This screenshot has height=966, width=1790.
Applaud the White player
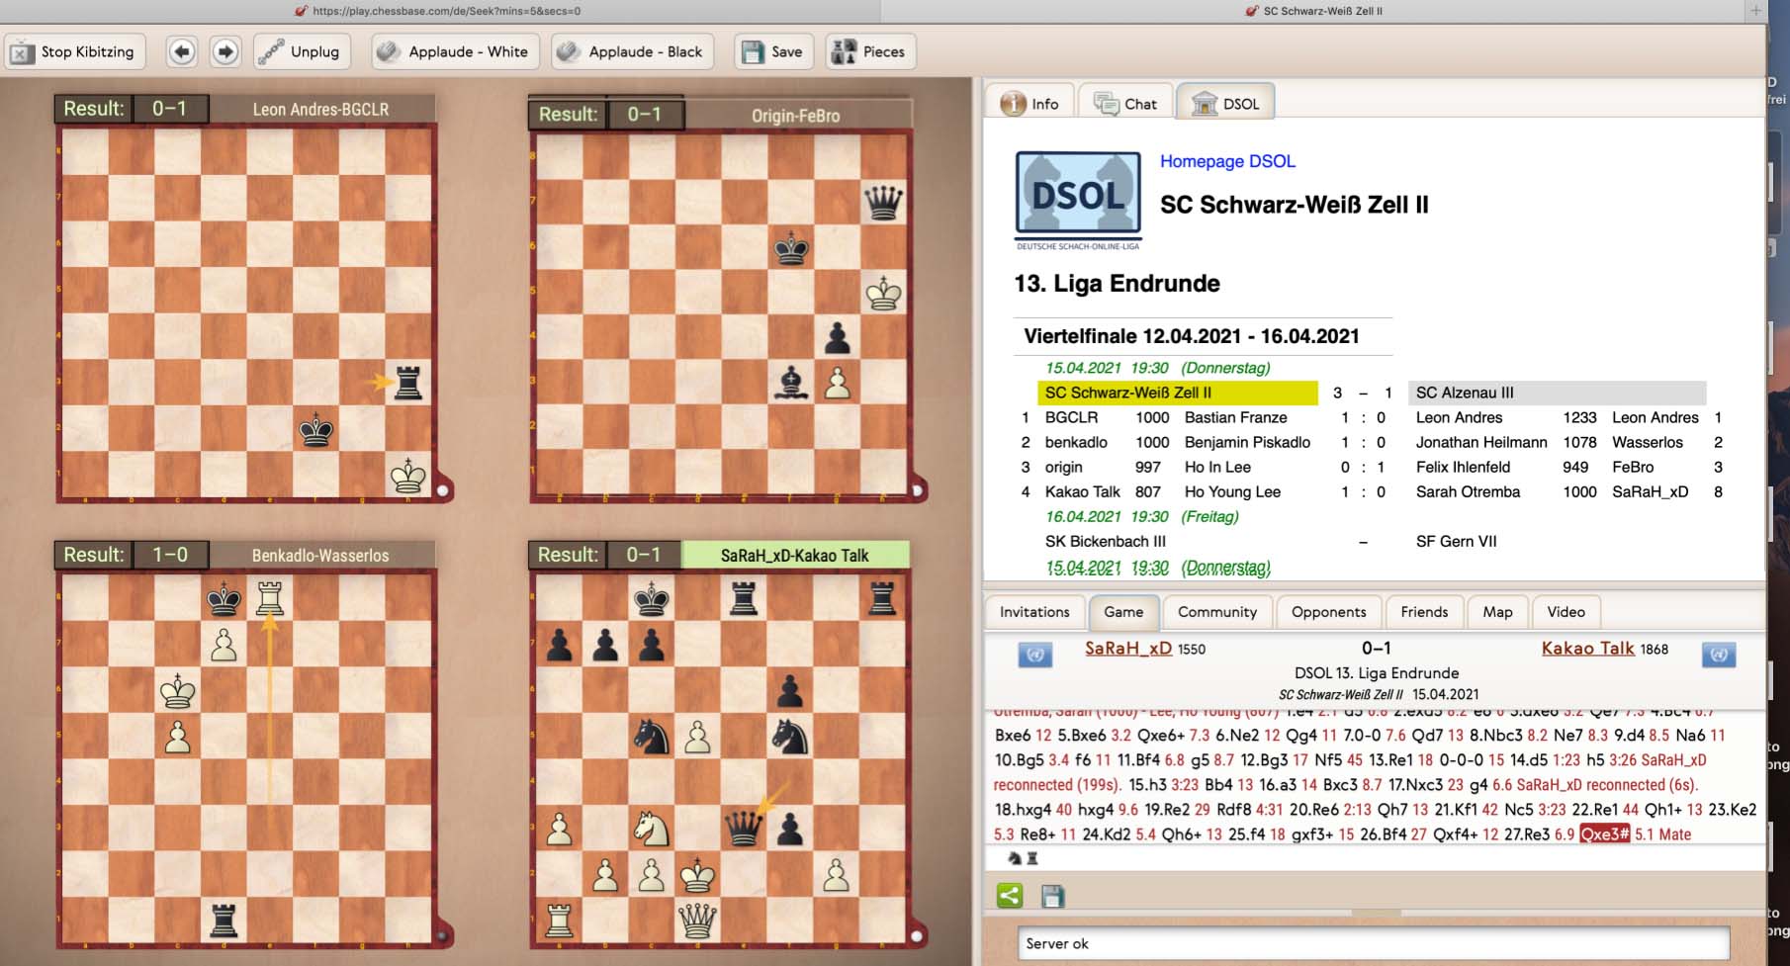[455, 52]
